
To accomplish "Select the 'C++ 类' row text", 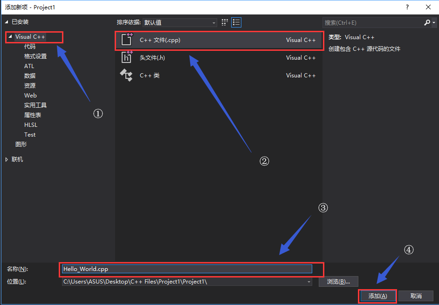I will click(150, 76).
